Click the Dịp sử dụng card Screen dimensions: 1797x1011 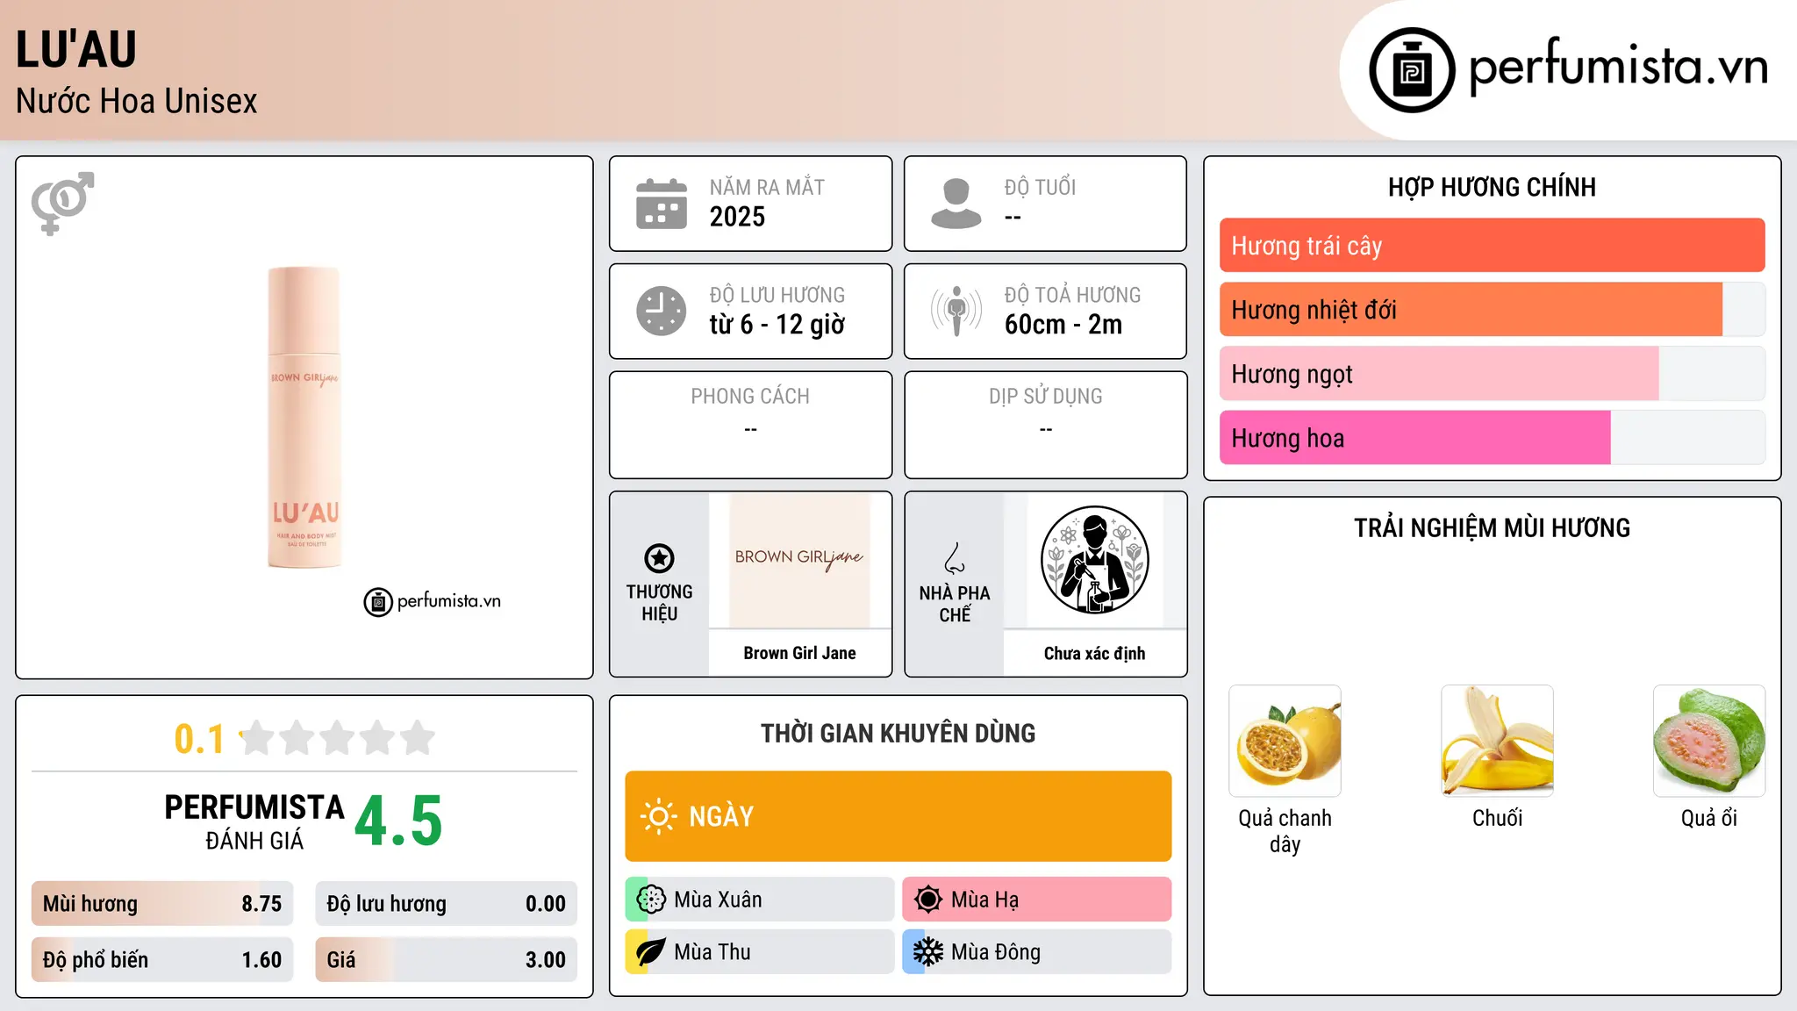(x=1045, y=425)
